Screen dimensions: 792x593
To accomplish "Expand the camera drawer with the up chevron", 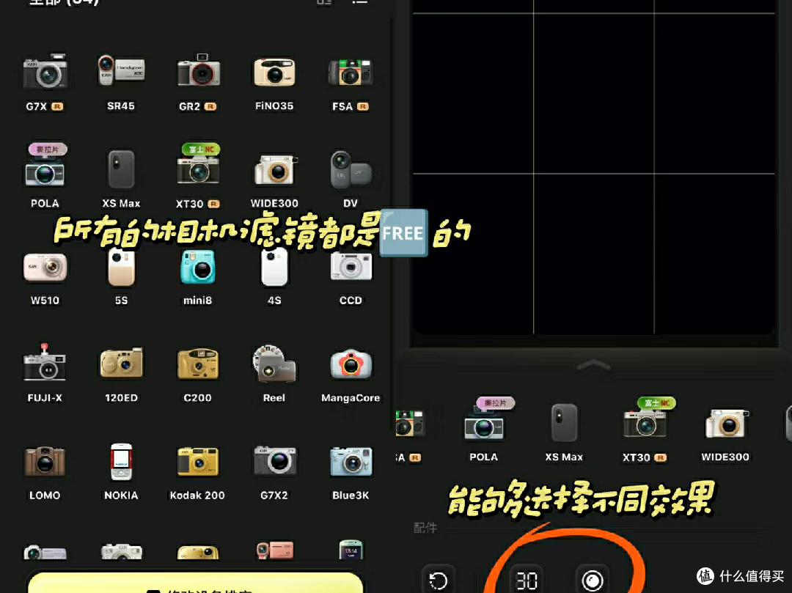I will (593, 364).
